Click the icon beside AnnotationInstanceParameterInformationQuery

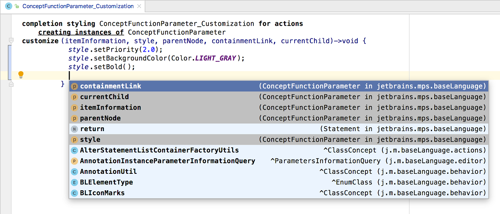tap(74, 161)
